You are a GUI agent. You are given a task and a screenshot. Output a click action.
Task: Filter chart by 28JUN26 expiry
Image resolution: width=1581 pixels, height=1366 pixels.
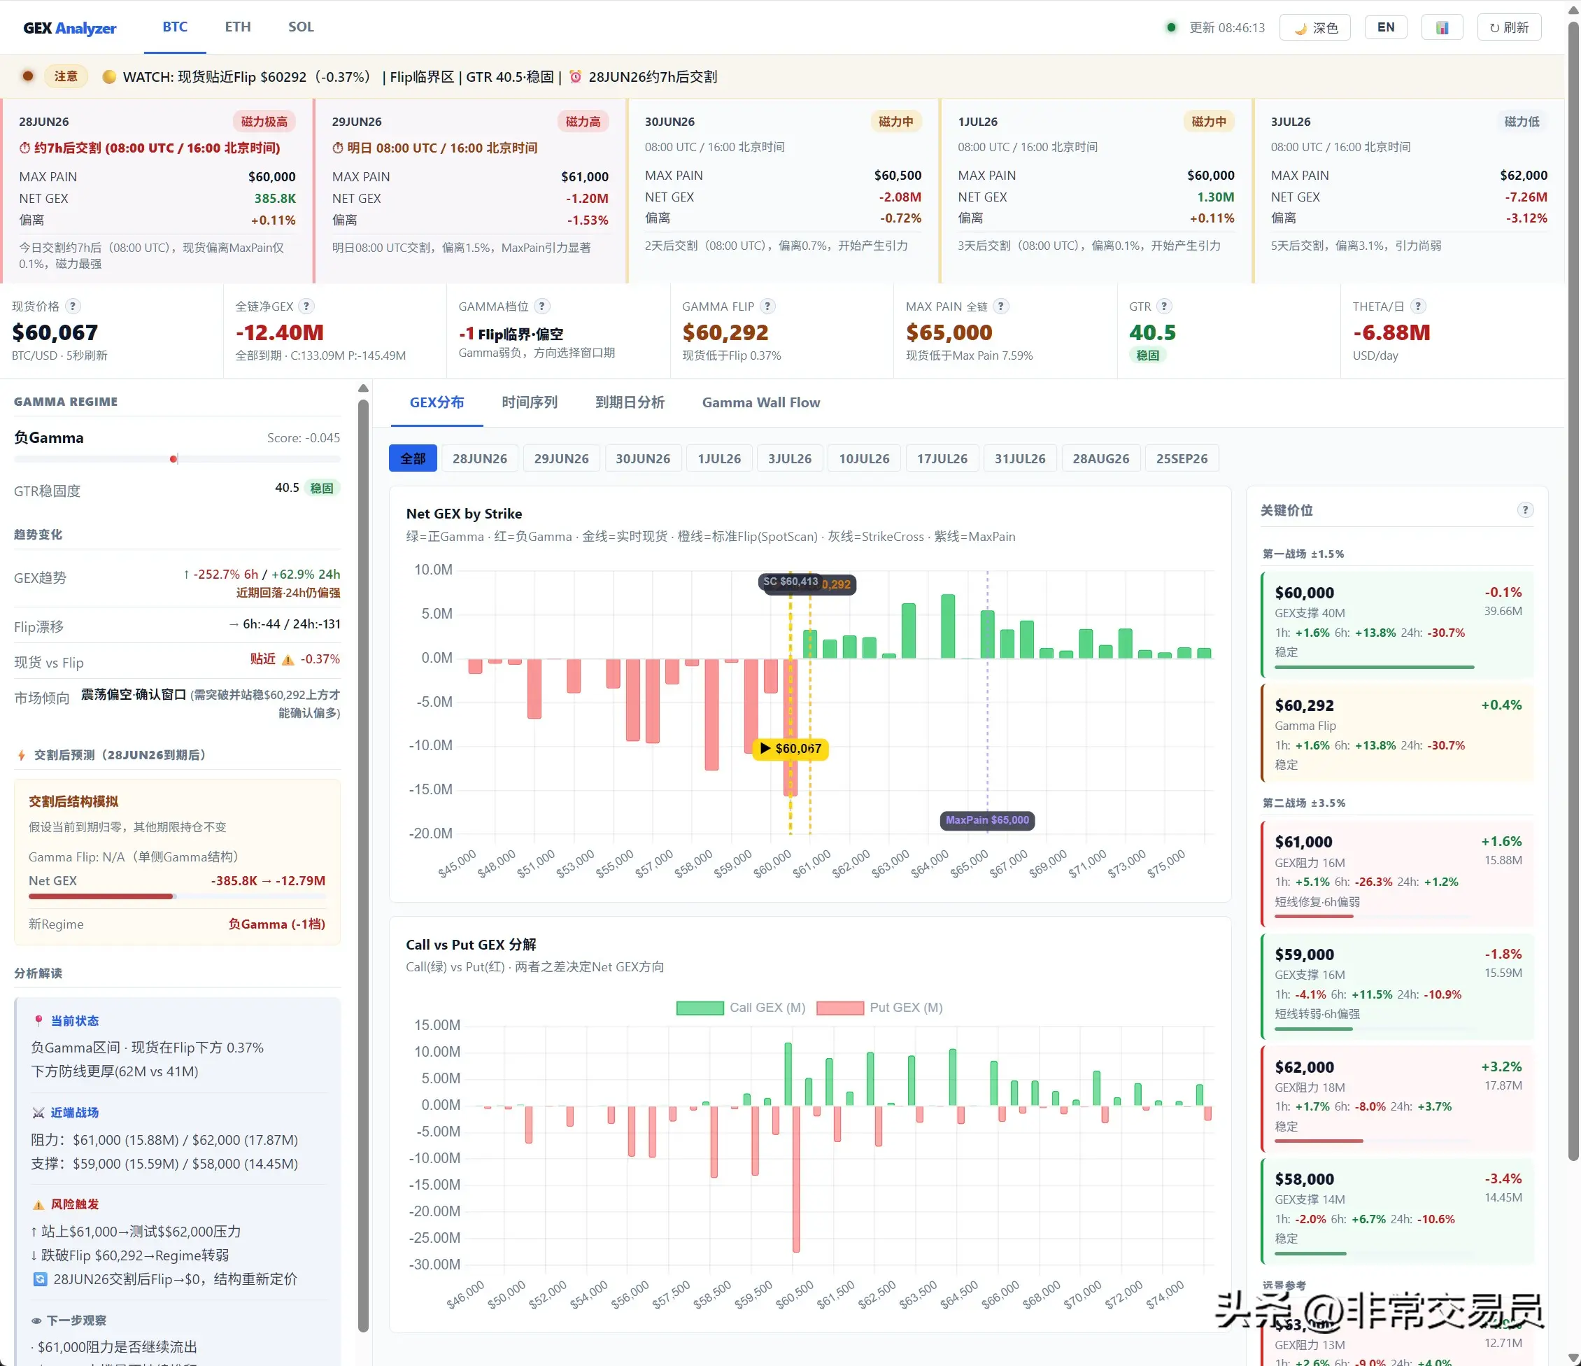(x=479, y=458)
